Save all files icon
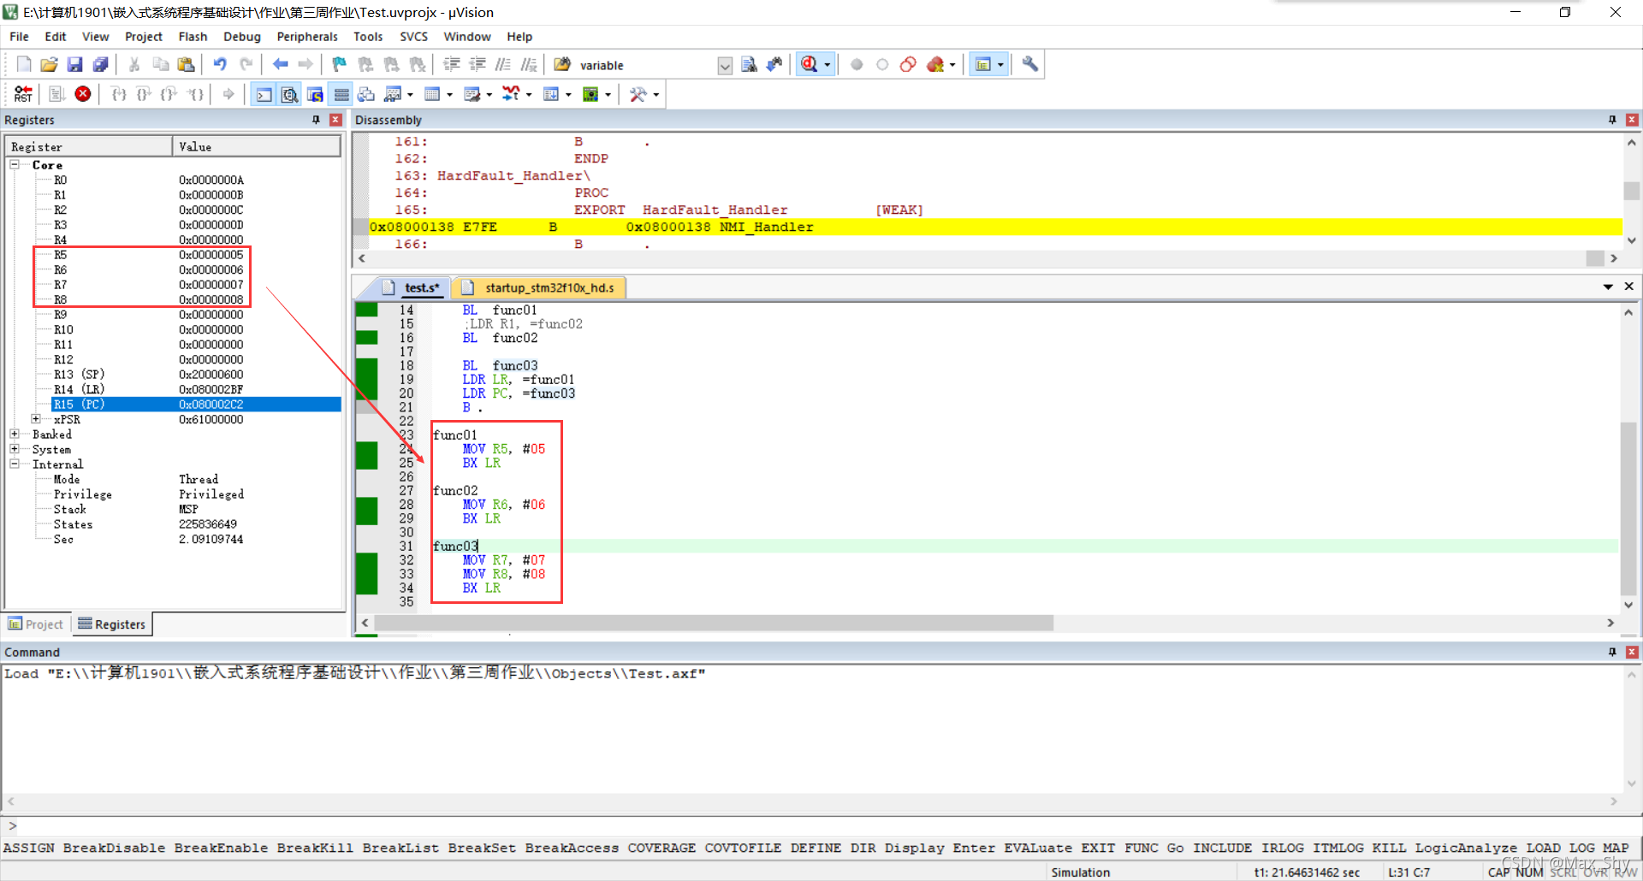The width and height of the screenshot is (1643, 881). point(101,64)
